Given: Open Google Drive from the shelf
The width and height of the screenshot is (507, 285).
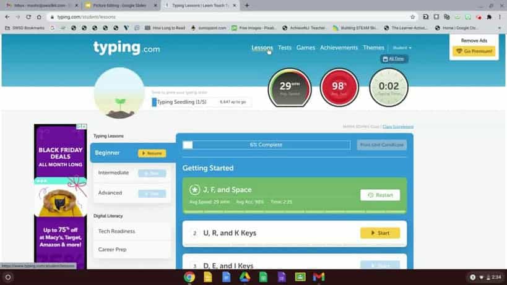Looking at the screenshot, I should (x=245, y=277).
